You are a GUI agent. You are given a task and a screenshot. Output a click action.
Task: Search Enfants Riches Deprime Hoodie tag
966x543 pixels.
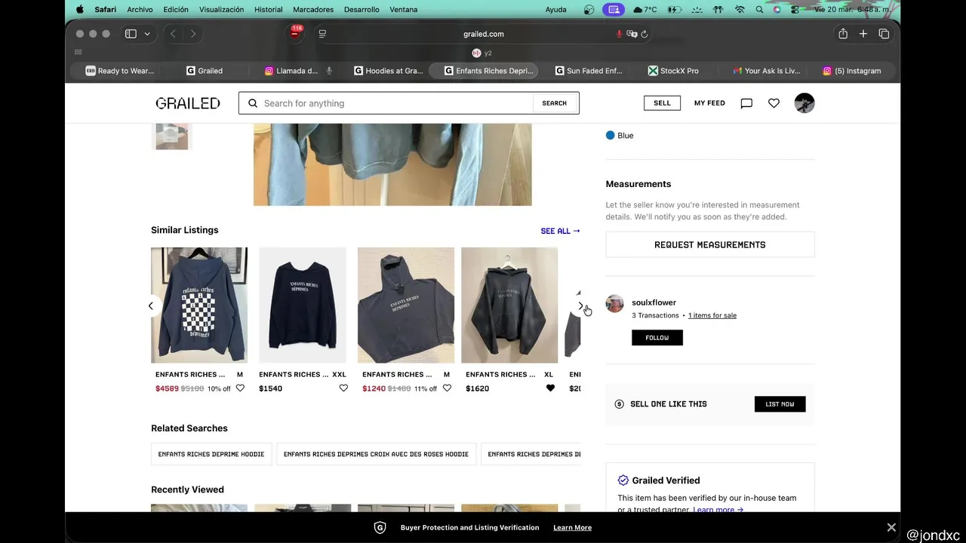pos(211,454)
